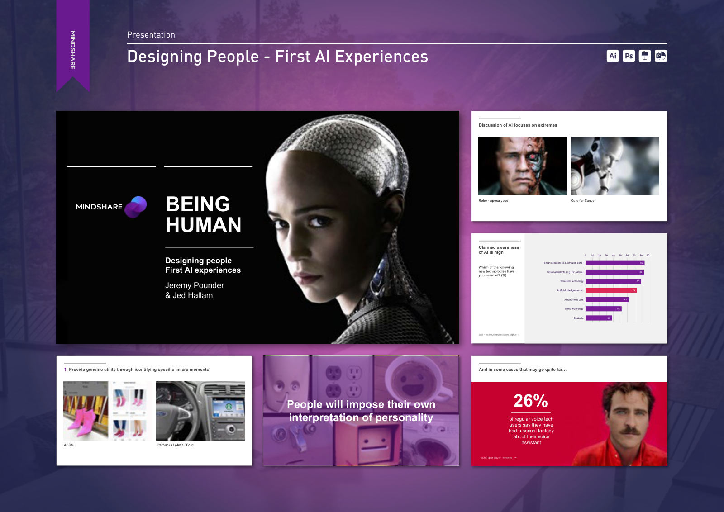Click the 'BEING HUMAN' headline text
This screenshot has width=724, height=512.
pos(203,214)
